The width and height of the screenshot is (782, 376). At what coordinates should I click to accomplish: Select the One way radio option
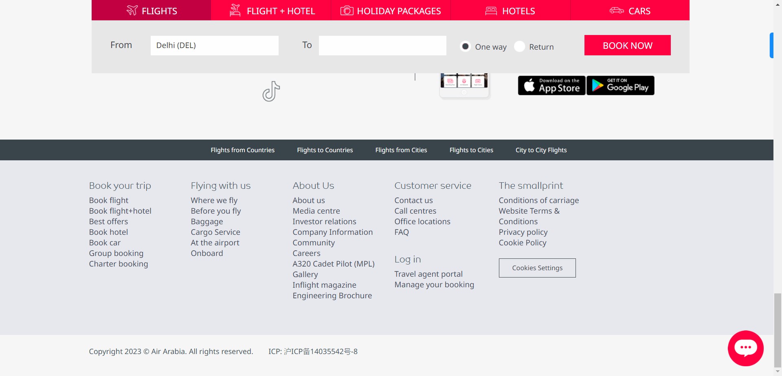coord(465,46)
